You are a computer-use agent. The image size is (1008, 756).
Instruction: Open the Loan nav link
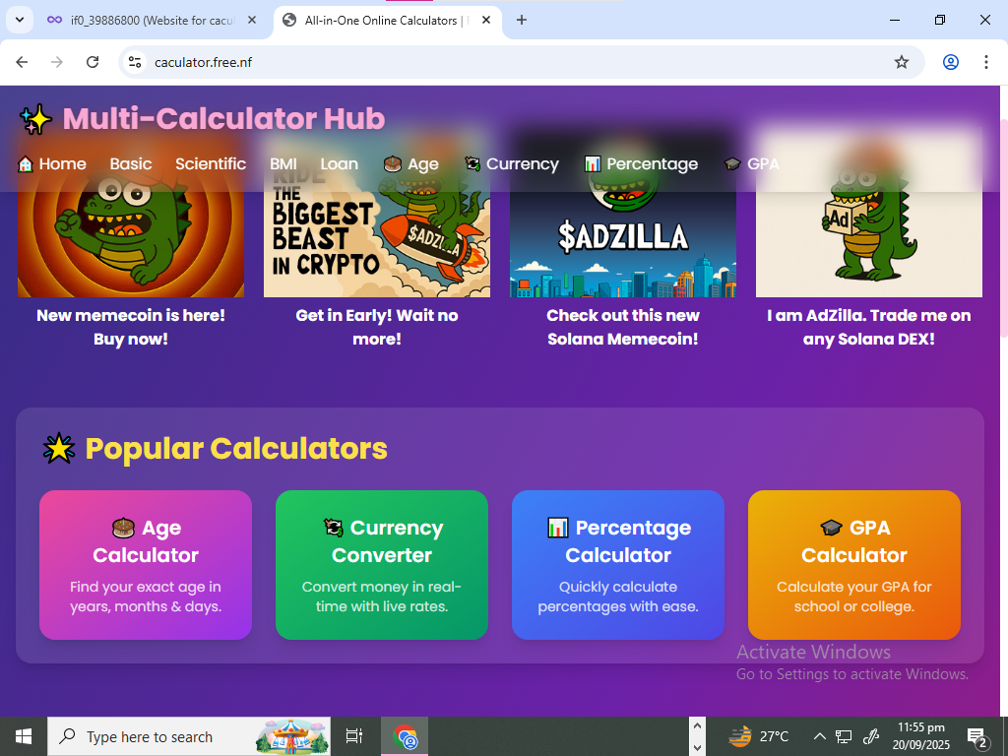tap(339, 164)
